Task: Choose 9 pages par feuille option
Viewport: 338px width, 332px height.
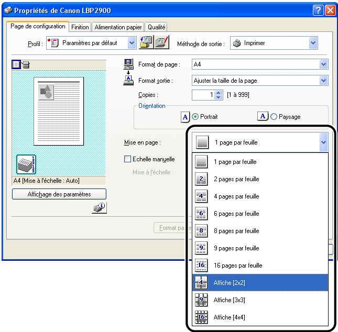Action: click(260, 248)
